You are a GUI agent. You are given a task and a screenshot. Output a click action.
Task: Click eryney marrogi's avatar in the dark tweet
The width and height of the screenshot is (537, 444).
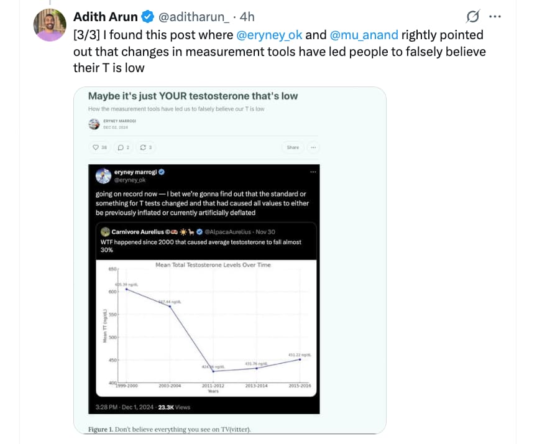point(102,175)
